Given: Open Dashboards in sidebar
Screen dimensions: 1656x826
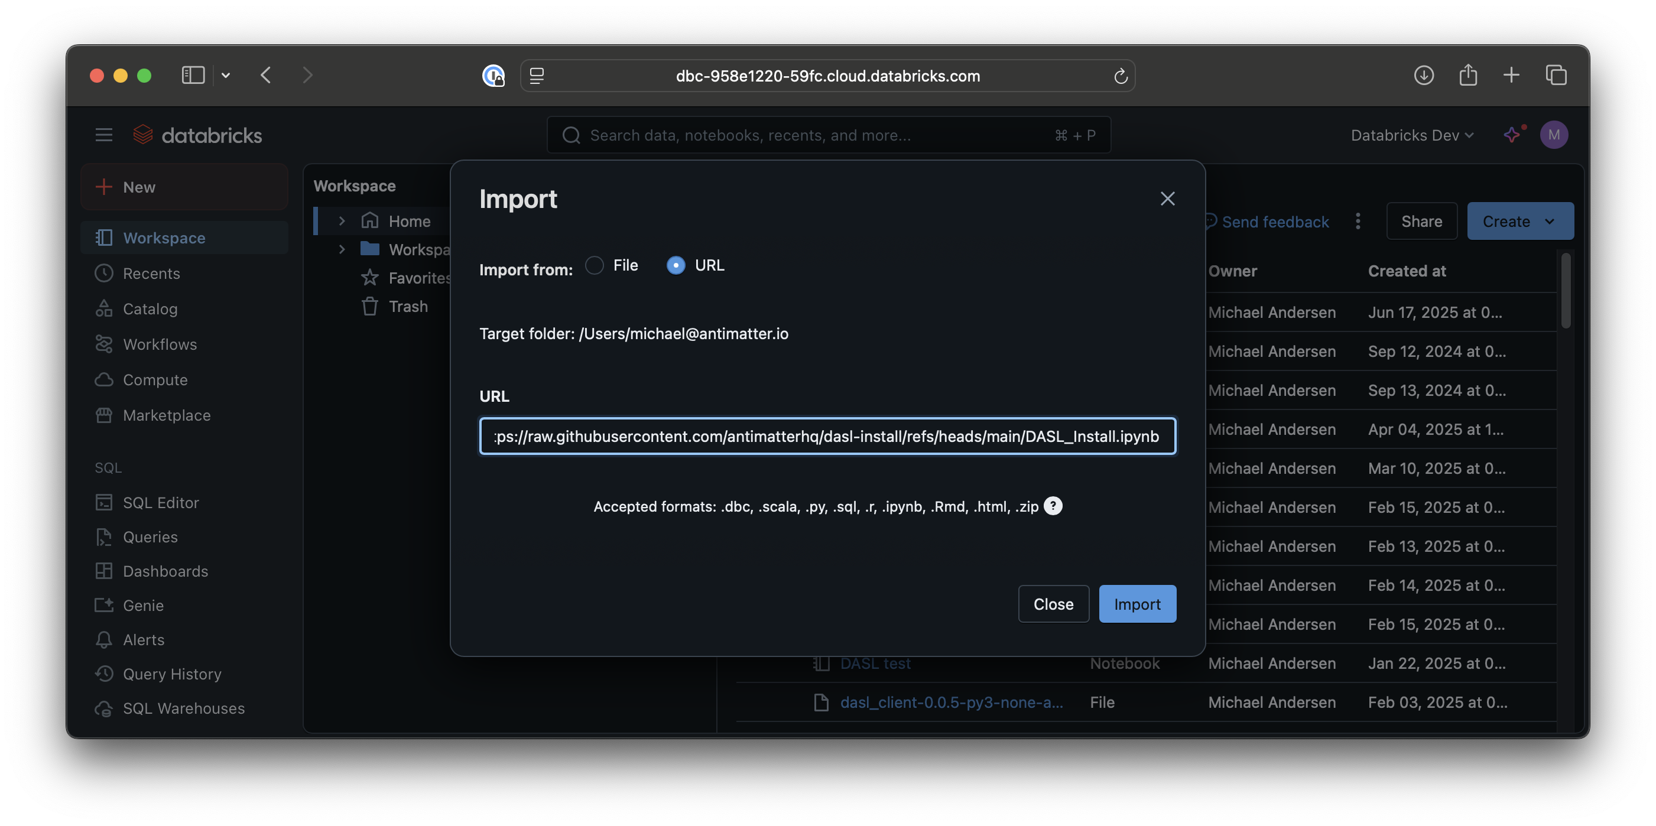Looking at the screenshot, I should tap(184, 571).
